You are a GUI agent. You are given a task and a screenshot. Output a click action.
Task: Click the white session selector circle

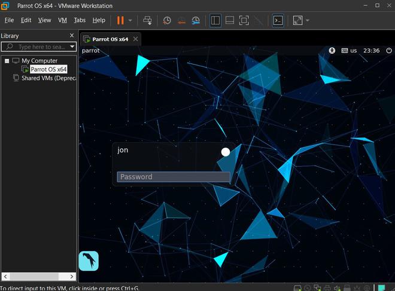coord(226,152)
